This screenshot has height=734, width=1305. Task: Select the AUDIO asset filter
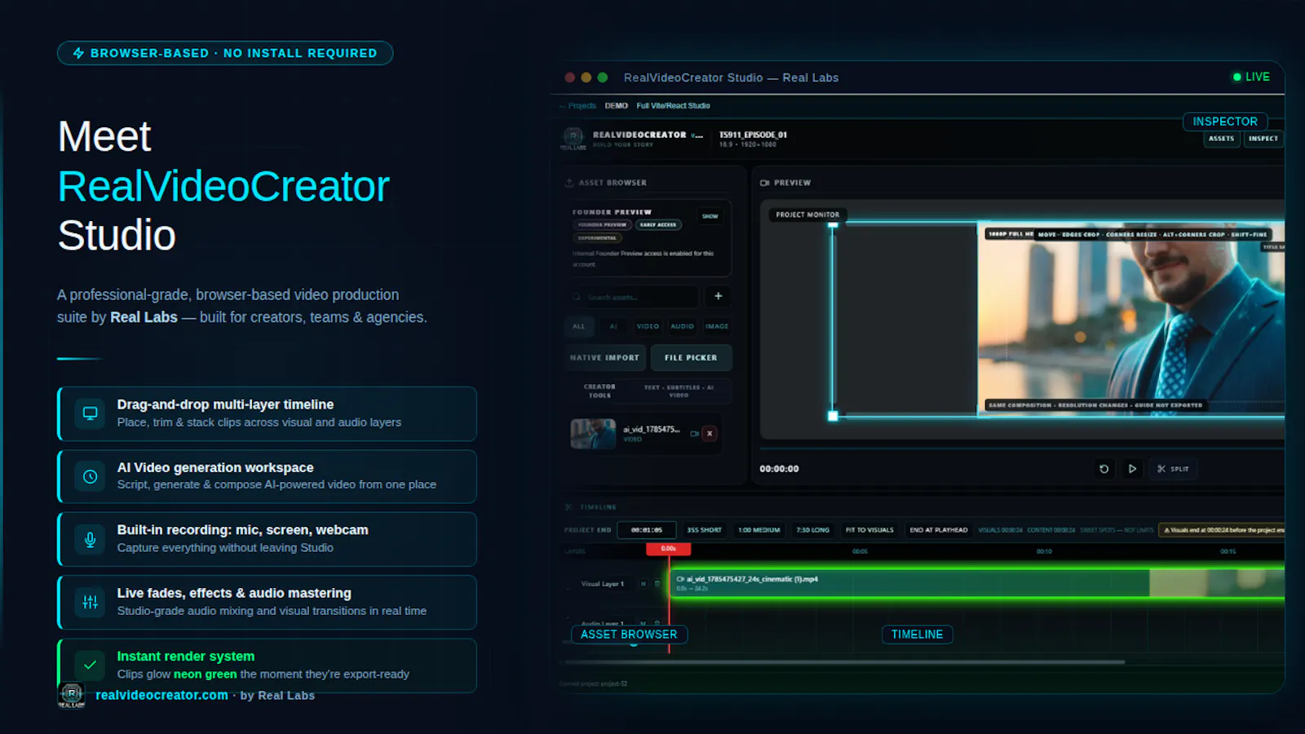pyautogui.click(x=683, y=326)
